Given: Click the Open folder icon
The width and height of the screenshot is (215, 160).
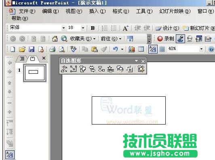Looking at the screenshot, I should coord(22,49).
